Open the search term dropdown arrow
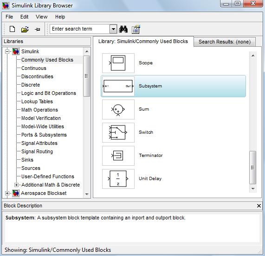 pos(113,29)
